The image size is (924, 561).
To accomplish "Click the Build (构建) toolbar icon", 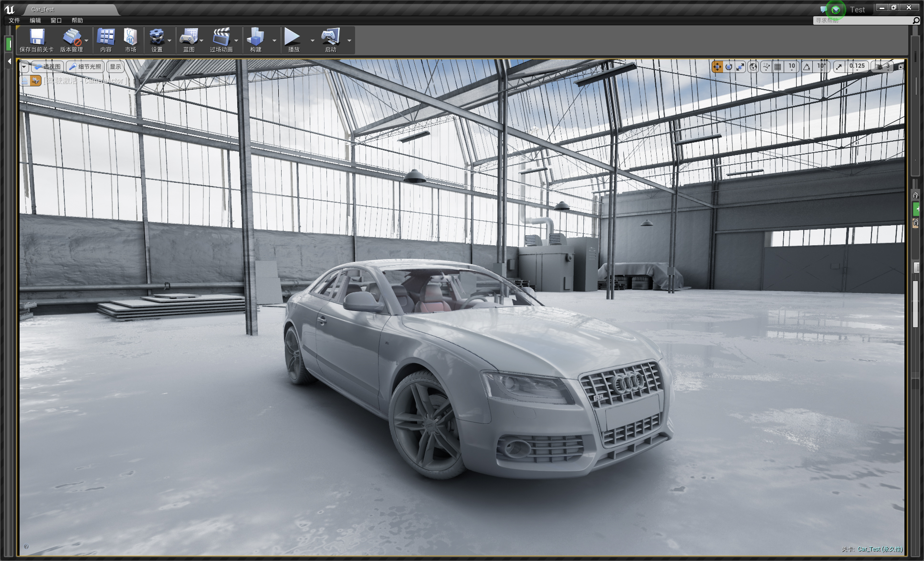I will pos(255,38).
